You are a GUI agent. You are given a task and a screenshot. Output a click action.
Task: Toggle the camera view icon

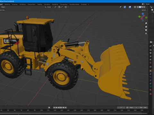[x=146, y=30]
